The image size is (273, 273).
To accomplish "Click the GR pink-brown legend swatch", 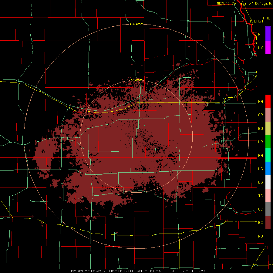I will click(x=268, y=115).
